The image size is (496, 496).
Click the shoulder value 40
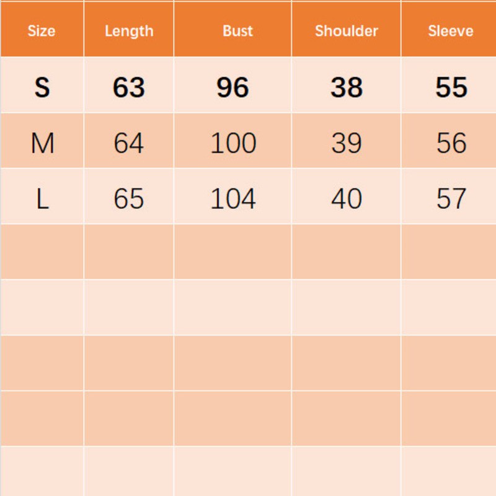click(x=347, y=199)
